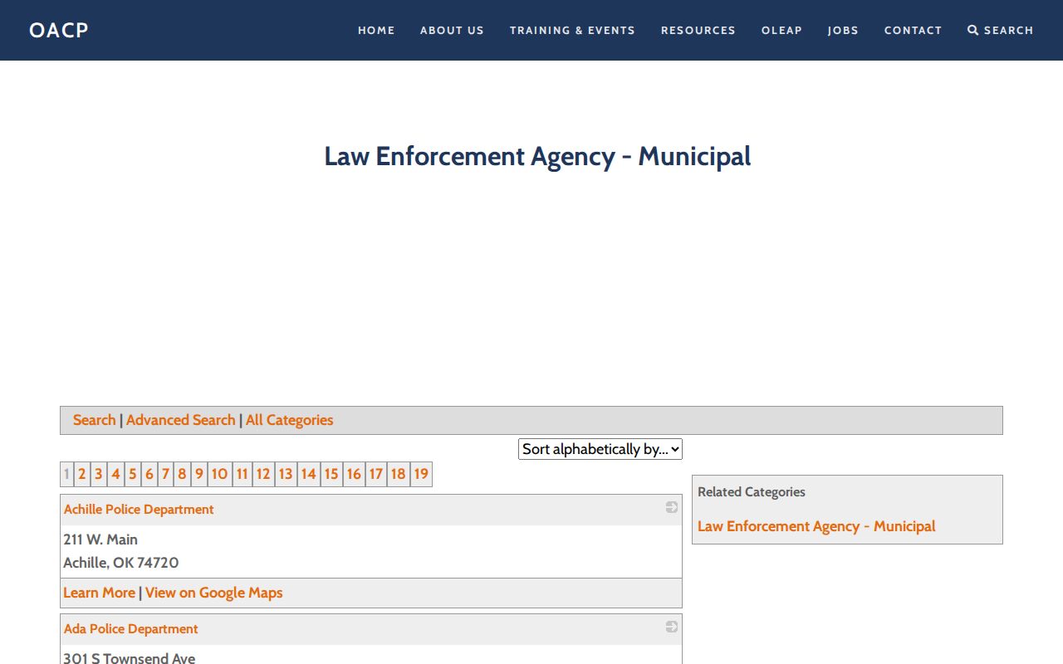This screenshot has width=1063, height=664.
Task: Jump to results page 11
Action: point(242,474)
